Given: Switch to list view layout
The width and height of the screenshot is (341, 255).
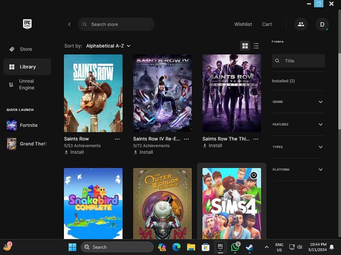Looking at the screenshot, I should 256,45.
